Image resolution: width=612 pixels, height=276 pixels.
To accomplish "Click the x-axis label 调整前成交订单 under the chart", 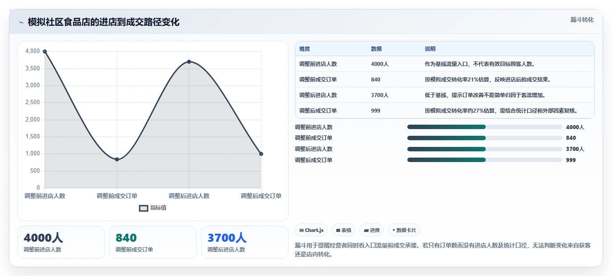I will 117,196.
